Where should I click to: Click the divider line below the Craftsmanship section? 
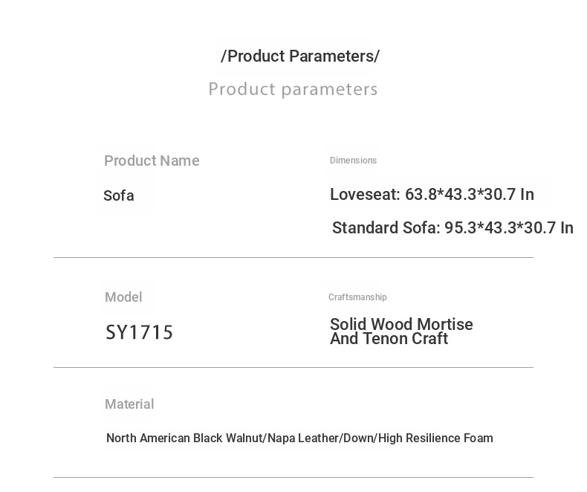(x=293, y=368)
